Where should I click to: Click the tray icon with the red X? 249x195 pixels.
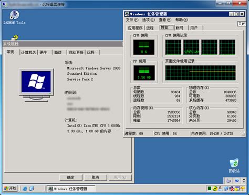point(232,189)
